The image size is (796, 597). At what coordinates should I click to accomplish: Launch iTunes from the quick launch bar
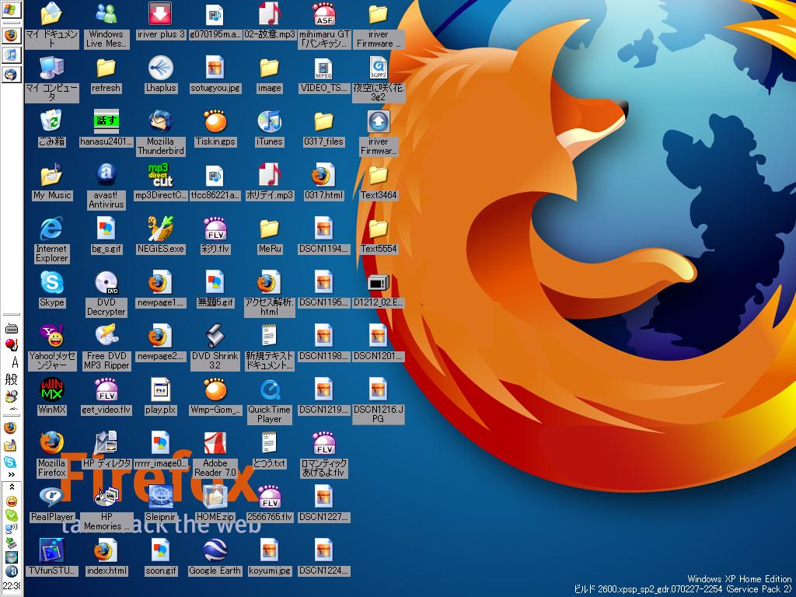pyautogui.click(x=11, y=54)
